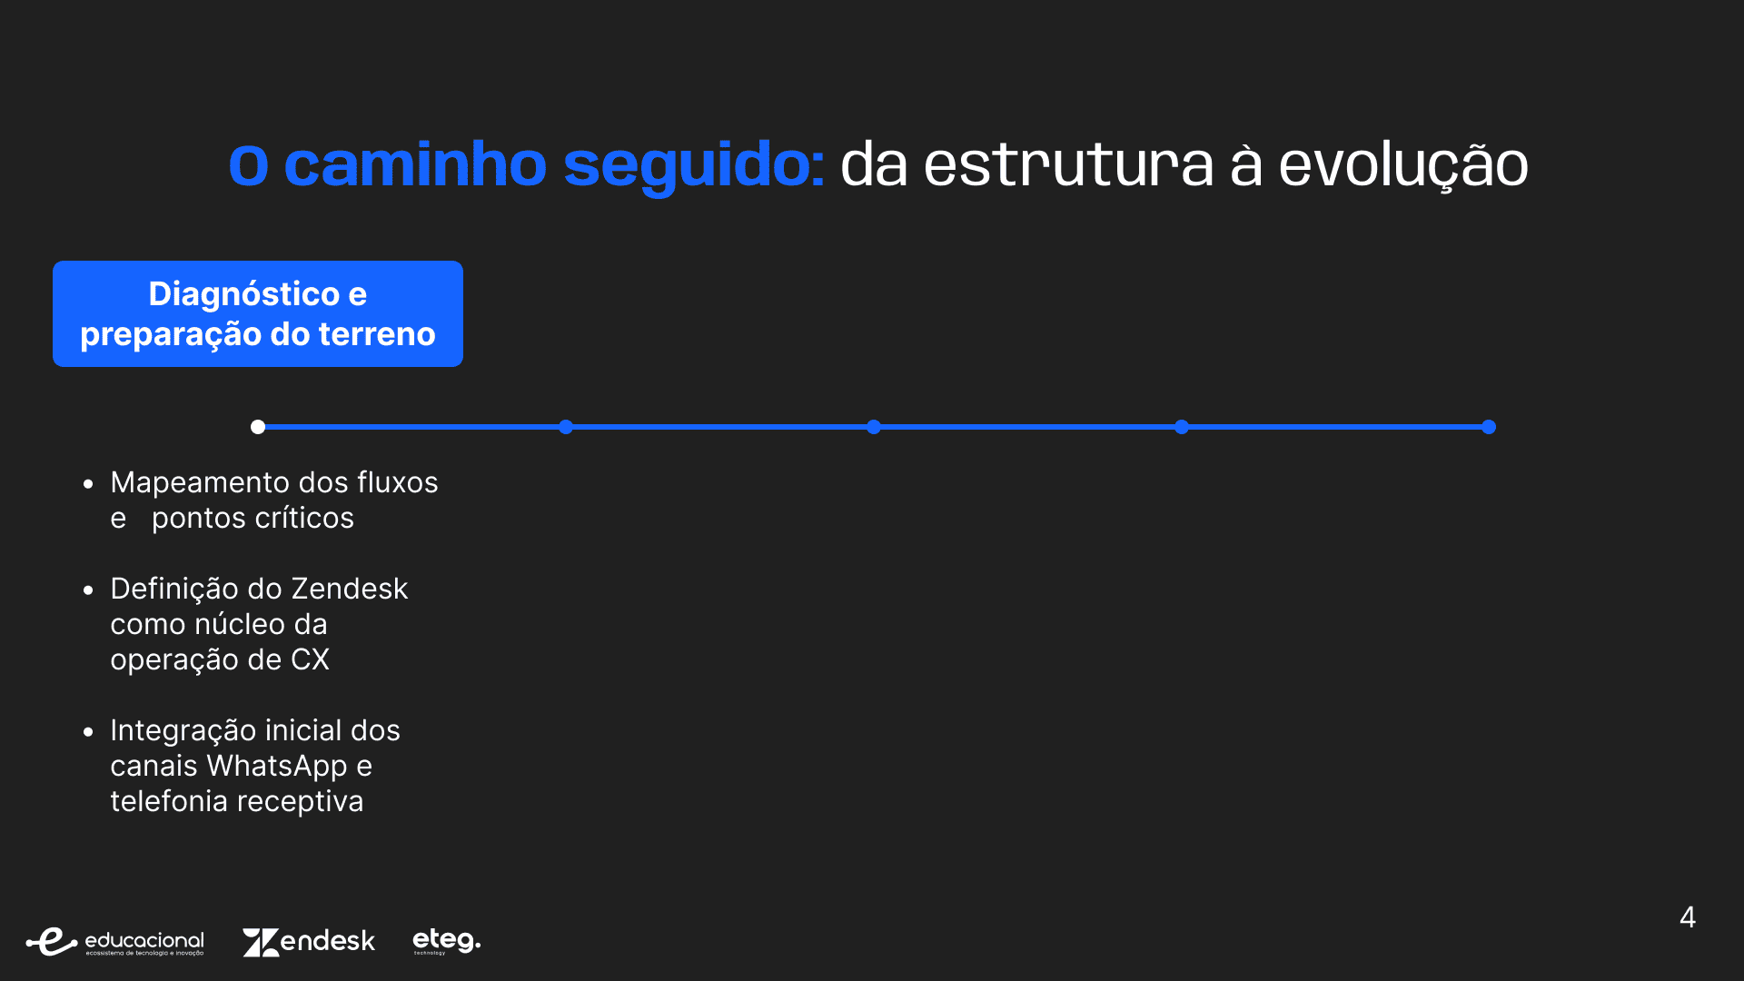The image size is (1744, 981).
Task: Click the word 'WhatsApp' in the third bullet
Action: click(x=277, y=767)
